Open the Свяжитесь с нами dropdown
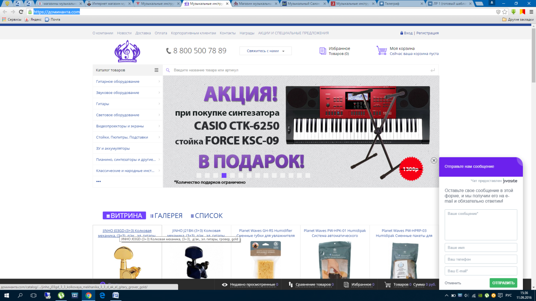This screenshot has width=536, height=301. pos(266,51)
